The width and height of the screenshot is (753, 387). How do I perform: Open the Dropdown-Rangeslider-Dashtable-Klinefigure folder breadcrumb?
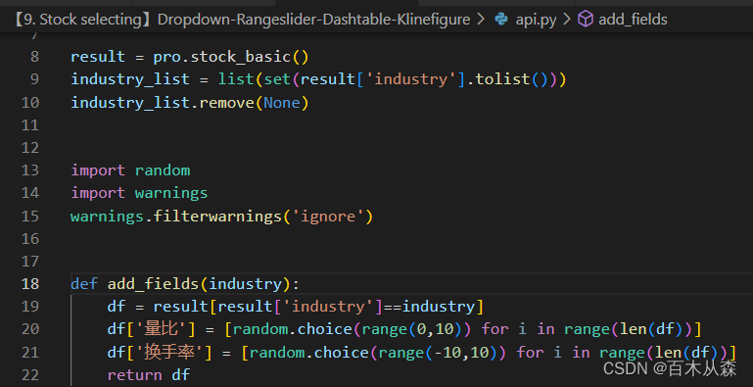point(242,20)
